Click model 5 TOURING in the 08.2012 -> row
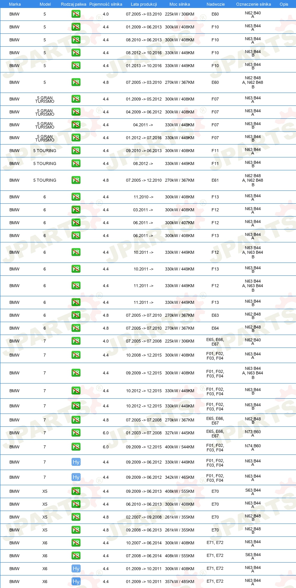The image size is (296, 588). coord(45,164)
